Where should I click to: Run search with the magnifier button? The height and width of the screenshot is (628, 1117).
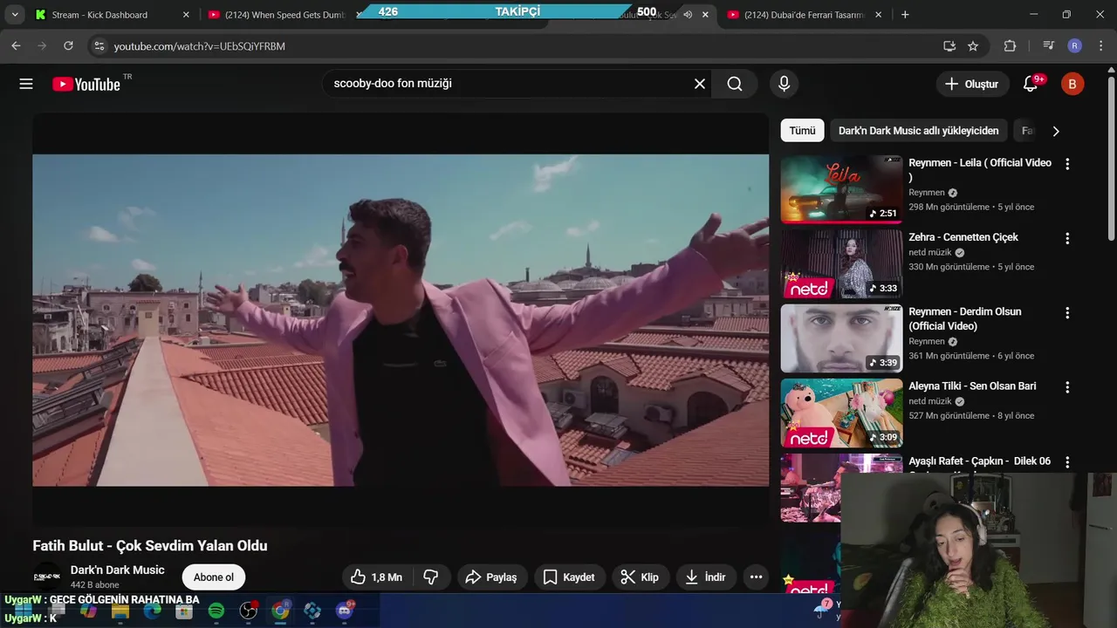pos(735,84)
